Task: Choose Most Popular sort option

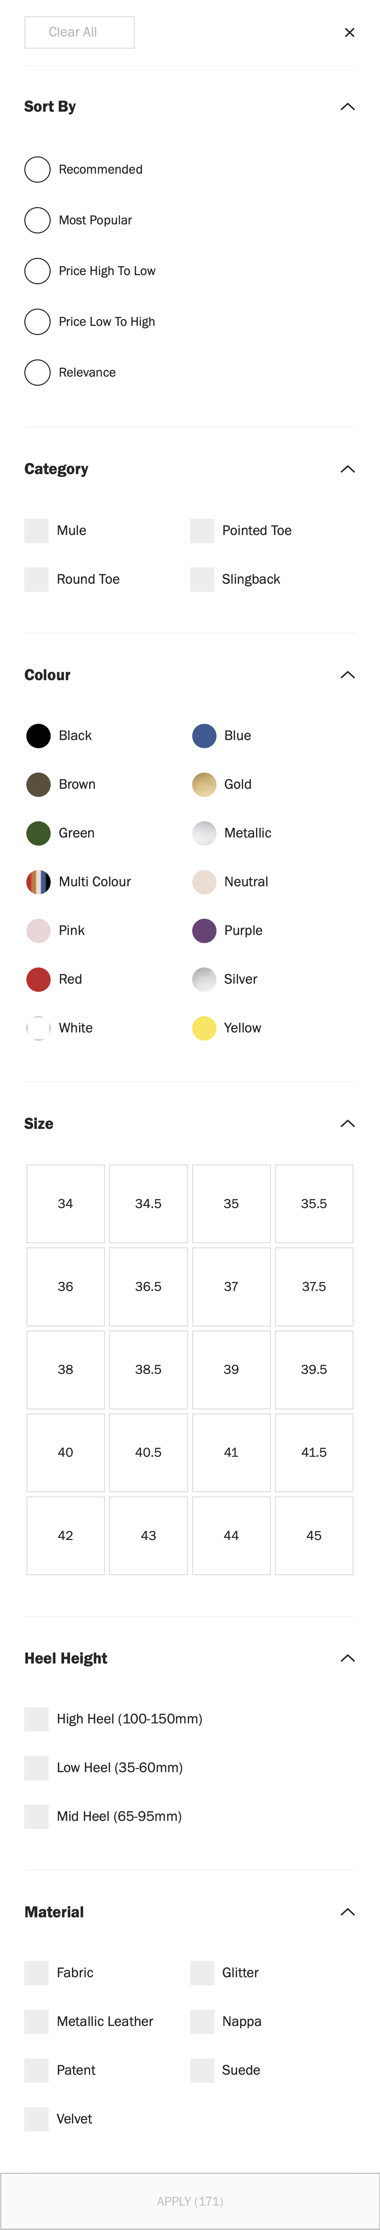Action: pos(37,220)
